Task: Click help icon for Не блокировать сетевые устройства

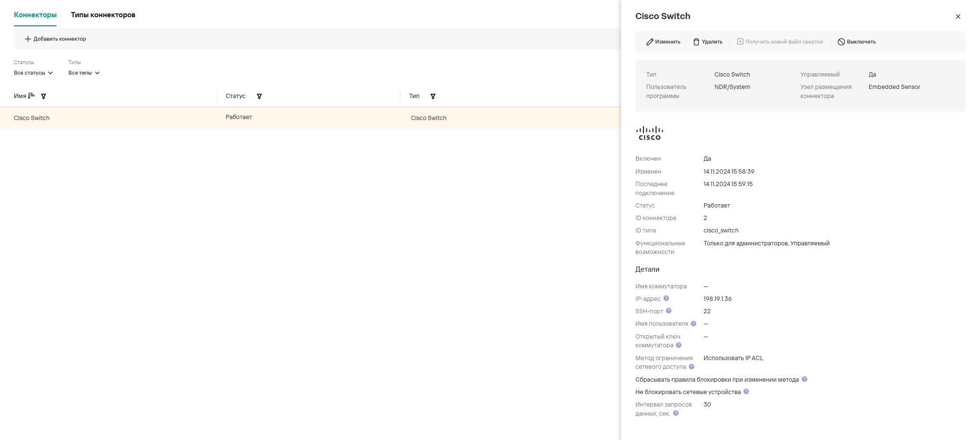Action: tap(746, 392)
